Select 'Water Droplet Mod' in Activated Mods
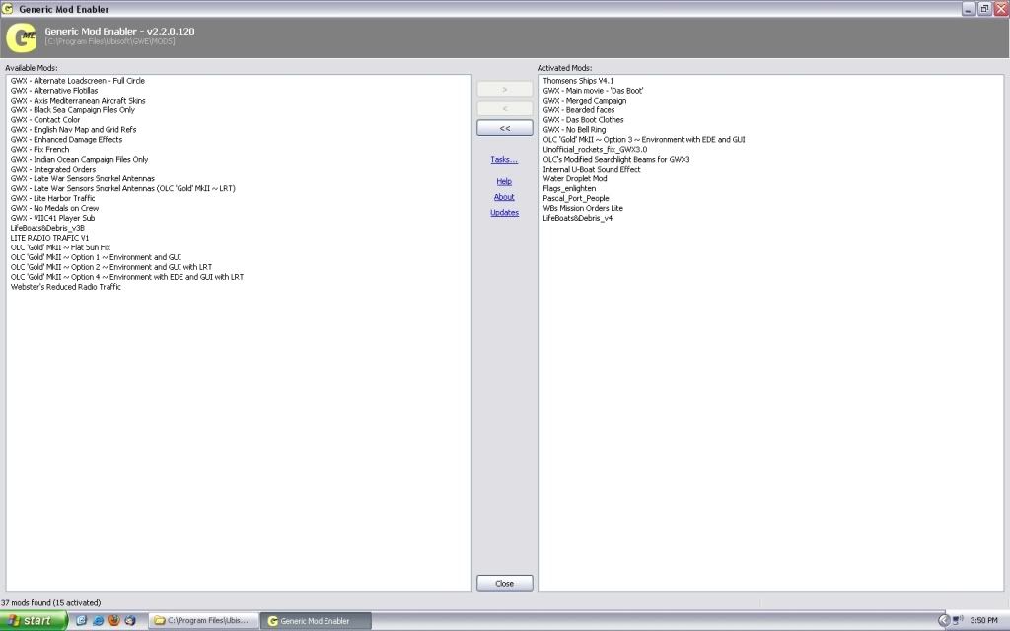1010x631 pixels. pyautogui.click(x=575, y=179)
